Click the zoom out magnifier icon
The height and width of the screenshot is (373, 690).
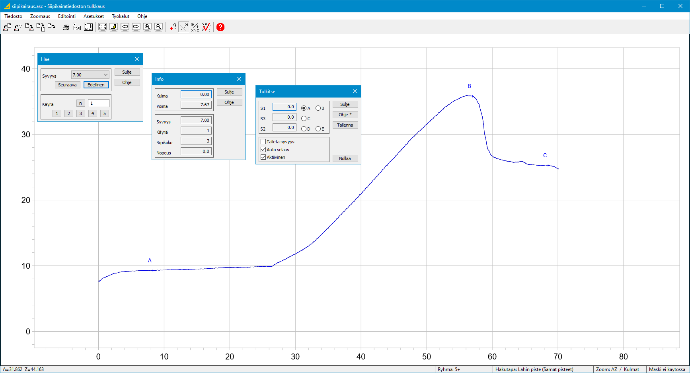pos(158,27)
